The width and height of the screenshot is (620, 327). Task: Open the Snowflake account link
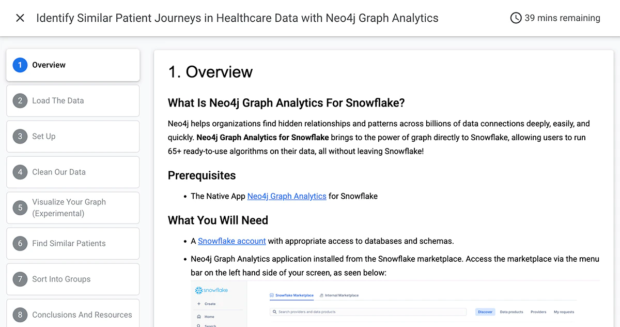[x=232, y=241]
